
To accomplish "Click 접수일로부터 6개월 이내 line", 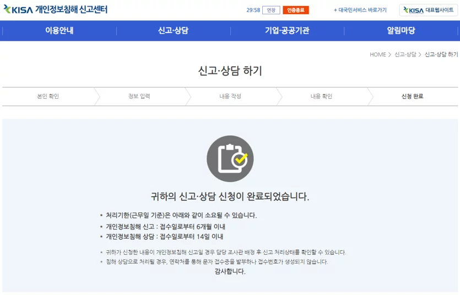I will [x=165, y=227].
